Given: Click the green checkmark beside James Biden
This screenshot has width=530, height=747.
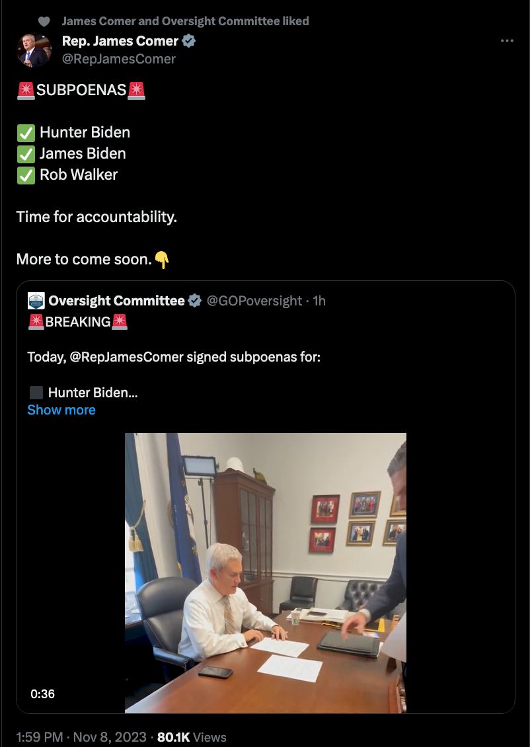Looking at the screenshot, I should point(26,154).
